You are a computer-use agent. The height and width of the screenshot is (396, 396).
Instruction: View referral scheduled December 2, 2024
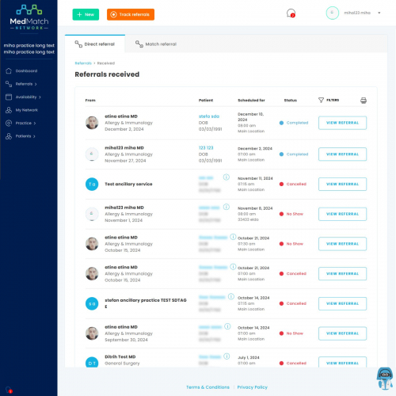(342, 154)
